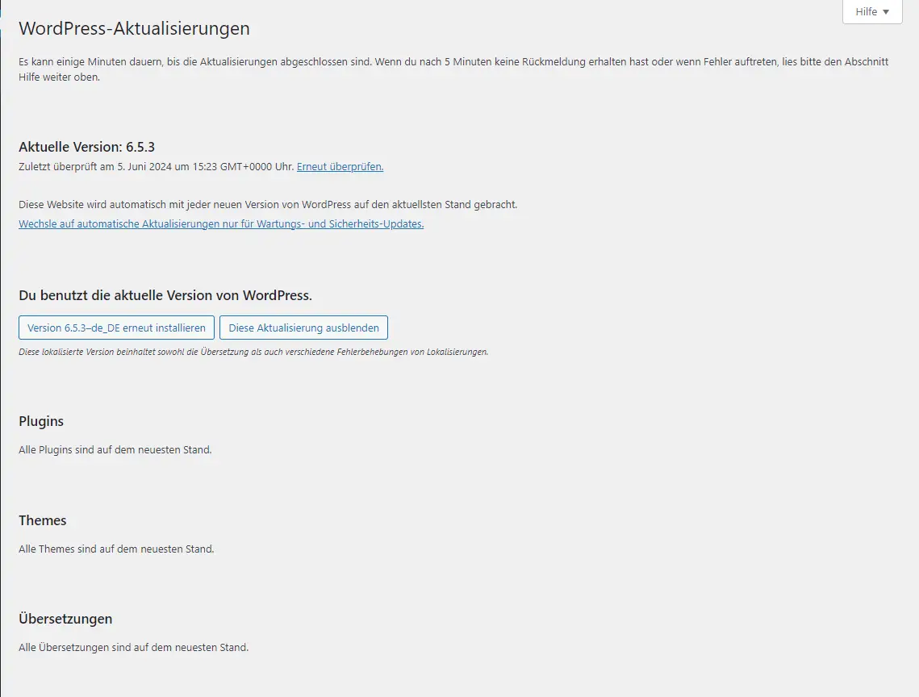The width and height of the screenshot is (919, 697).
Task: Click the Themes section heading
Action: click(x=42, y=520)
